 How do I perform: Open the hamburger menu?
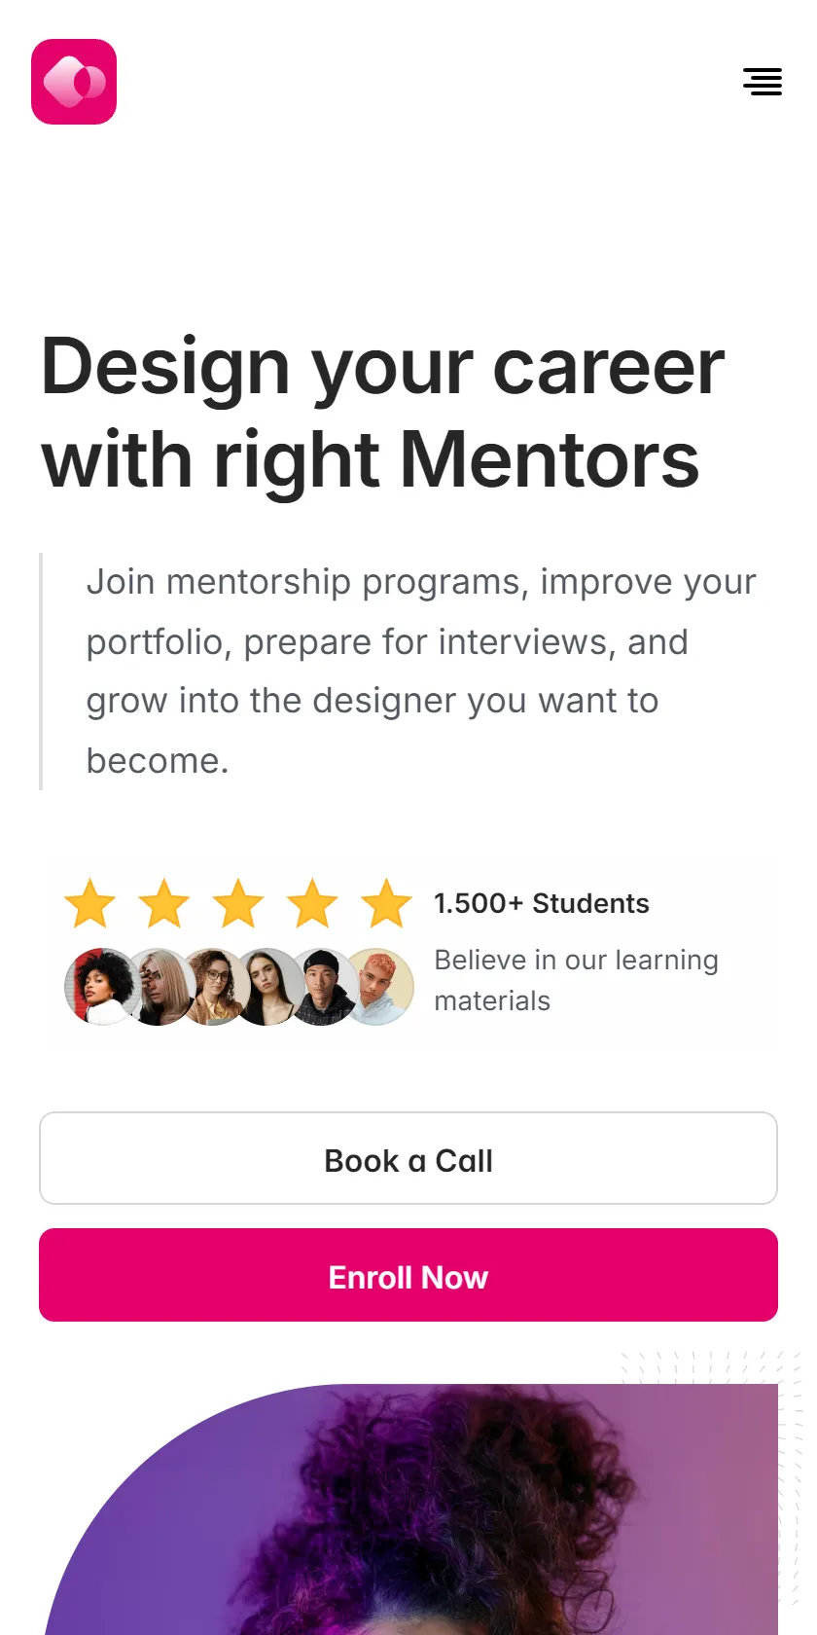click(763, 82)
